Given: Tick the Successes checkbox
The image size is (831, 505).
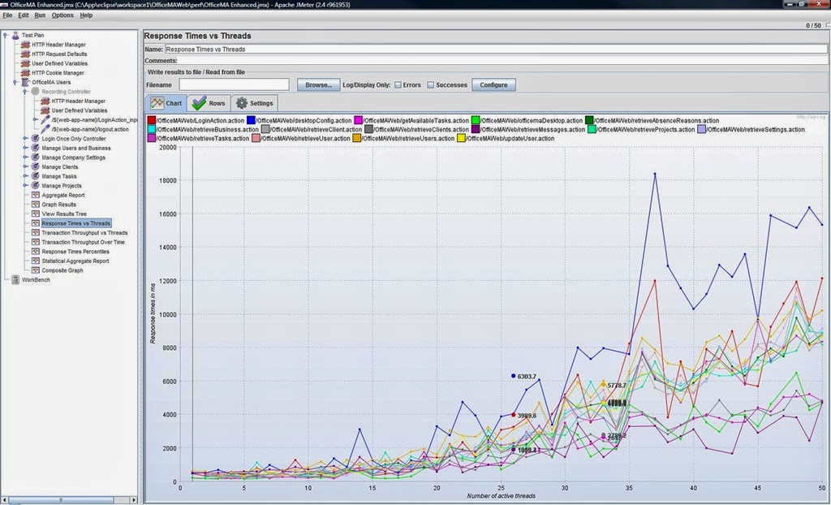Looking at the screenshot, I should [430, 85].
